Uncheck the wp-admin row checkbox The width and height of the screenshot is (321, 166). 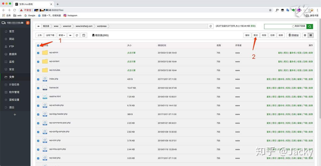pos(38,53)
